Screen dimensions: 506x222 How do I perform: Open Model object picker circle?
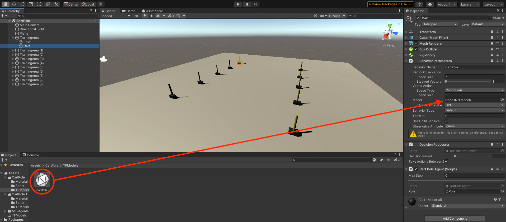pyautogui.click(x=502, y=100)
